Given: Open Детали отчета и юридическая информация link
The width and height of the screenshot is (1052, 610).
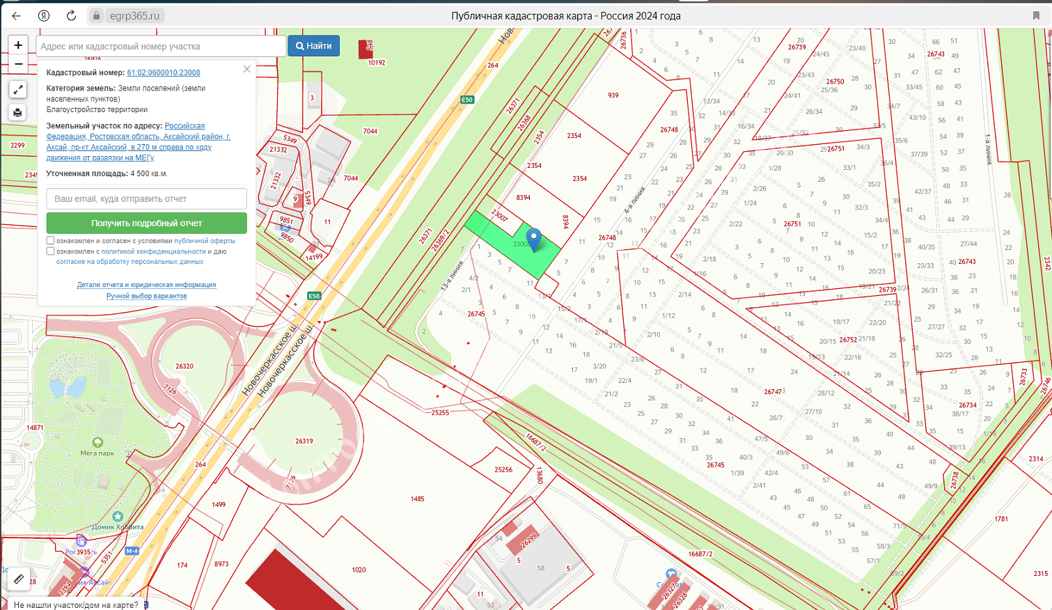Looking at the screenshot, I should pos(147,285).
